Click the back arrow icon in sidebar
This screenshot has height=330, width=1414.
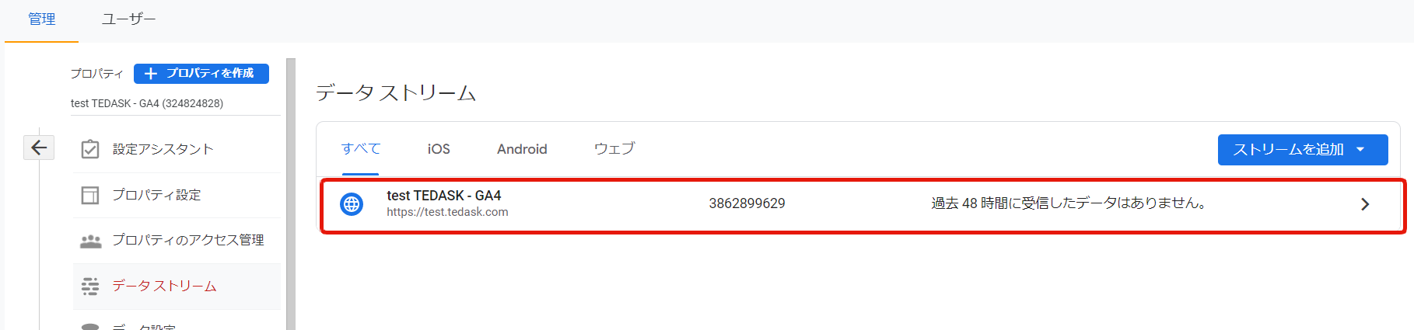pos(39,148)
